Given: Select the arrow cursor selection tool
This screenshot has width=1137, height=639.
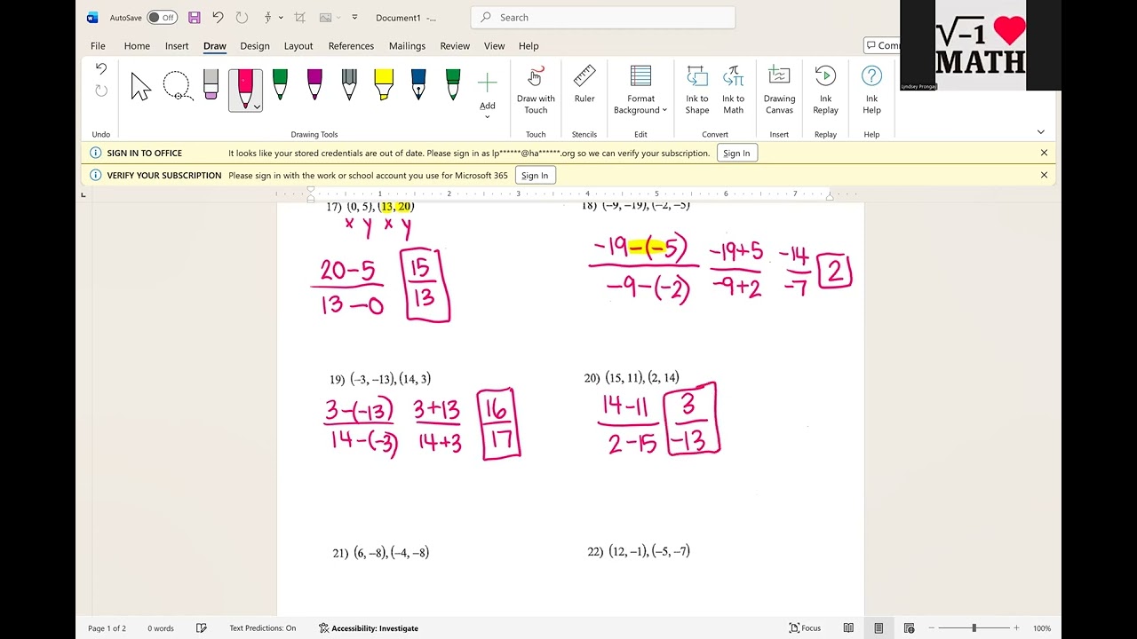Looking at the screenshot, I should pos(140,87).
